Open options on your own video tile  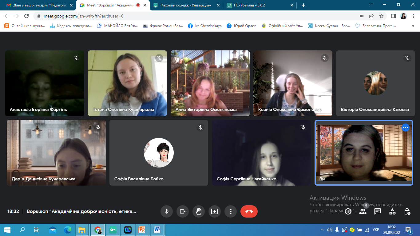pos(406,128)
